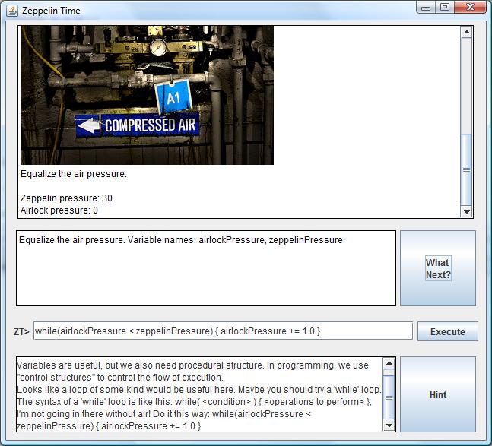Click the Compressed Air pipe image
492x446 pixels.
tap(147, 95)
